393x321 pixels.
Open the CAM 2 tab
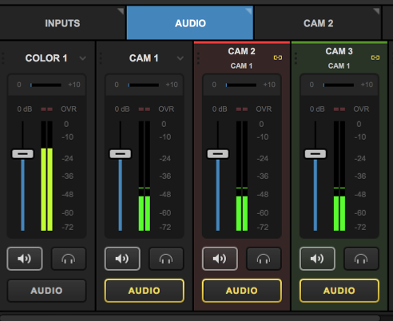318,23
